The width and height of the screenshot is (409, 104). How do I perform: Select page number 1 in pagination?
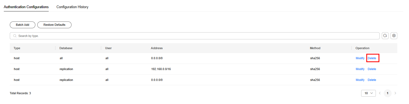[x=388, y=93]
